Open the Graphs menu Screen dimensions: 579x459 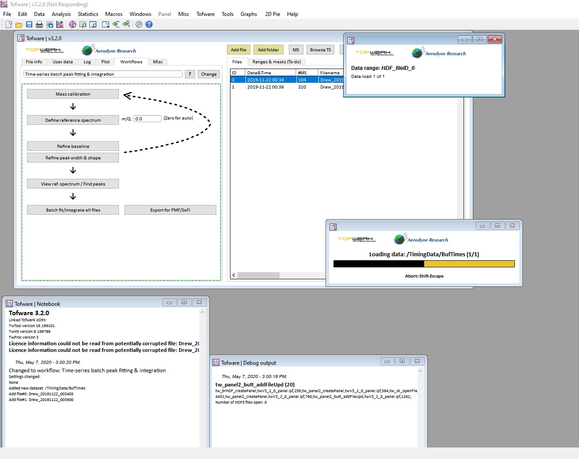click(249, 14)
